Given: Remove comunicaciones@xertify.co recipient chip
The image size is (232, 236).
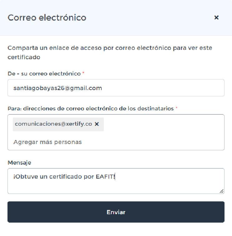Looking at the screenshot, I should tap(97, 124).
